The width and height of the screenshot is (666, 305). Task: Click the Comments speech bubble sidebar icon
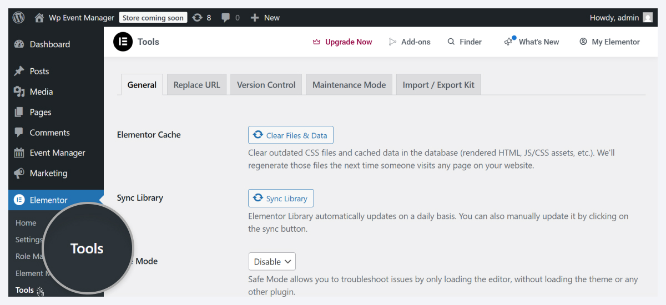click(19, 133)
